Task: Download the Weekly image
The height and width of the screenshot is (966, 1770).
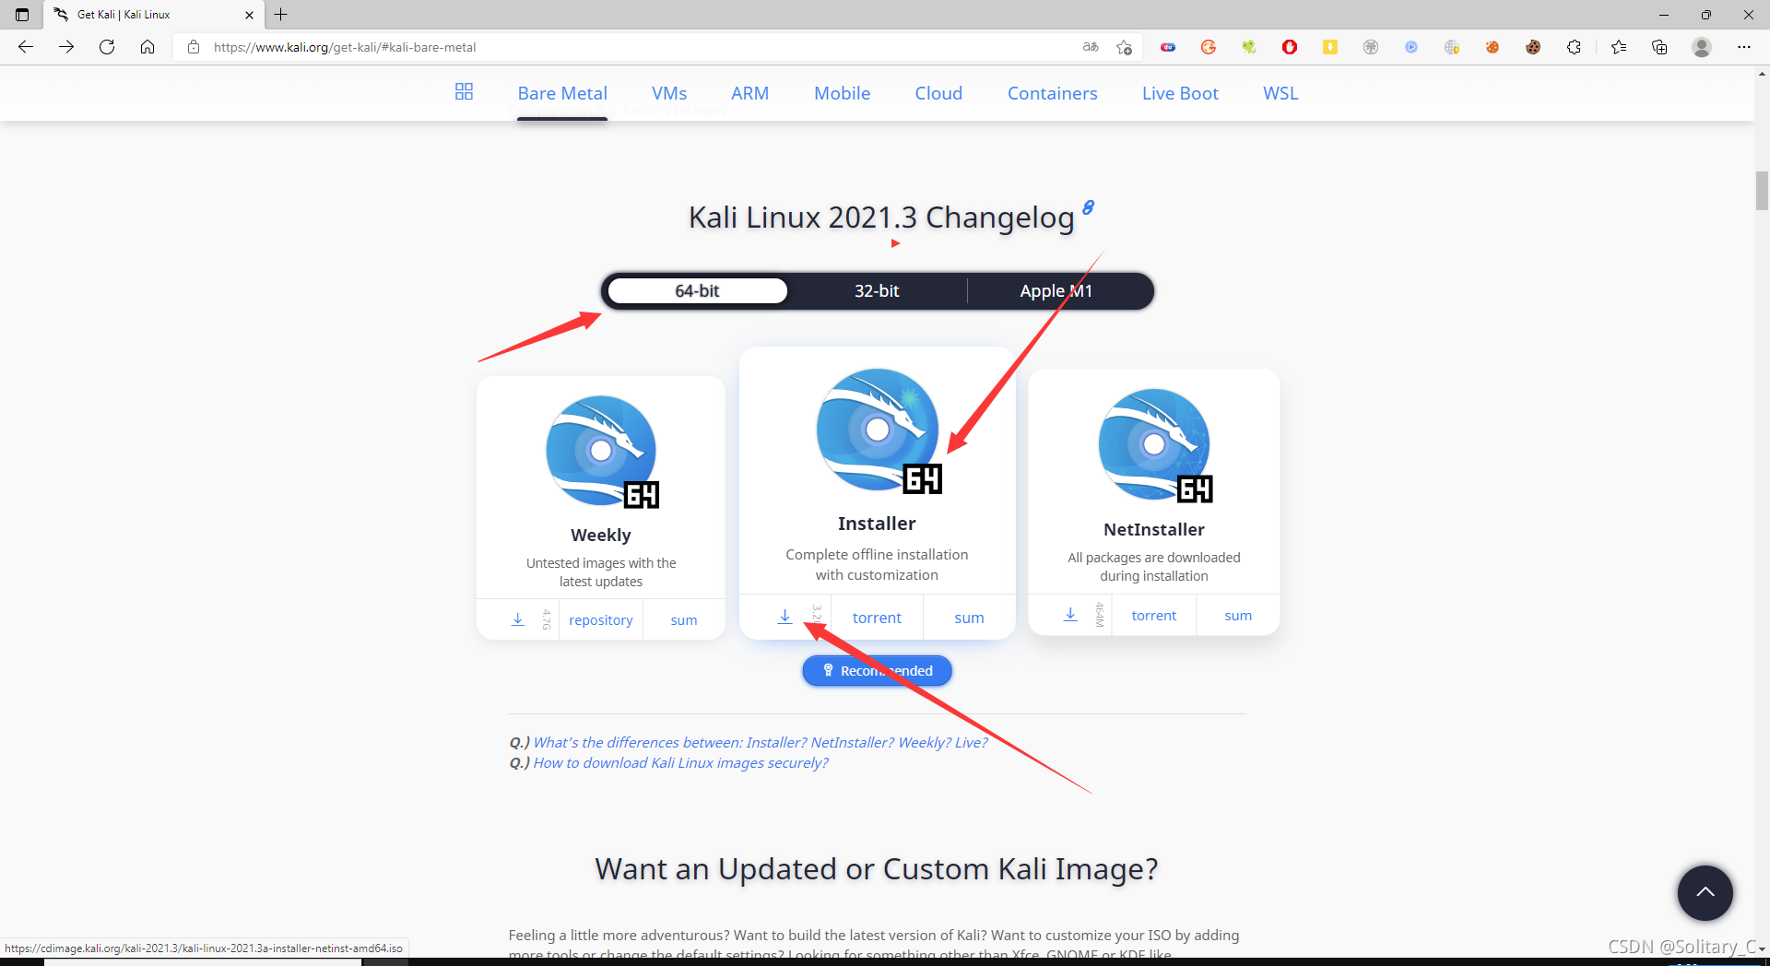Action: pos(518,619)
